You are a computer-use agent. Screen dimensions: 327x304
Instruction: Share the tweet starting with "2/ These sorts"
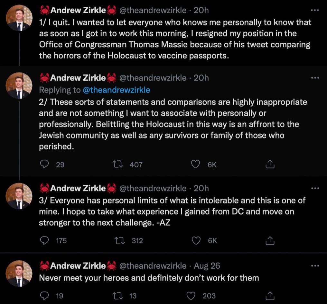click(270, 164)
